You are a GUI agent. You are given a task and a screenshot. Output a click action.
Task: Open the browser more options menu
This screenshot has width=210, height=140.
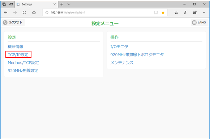click(205, 13)
